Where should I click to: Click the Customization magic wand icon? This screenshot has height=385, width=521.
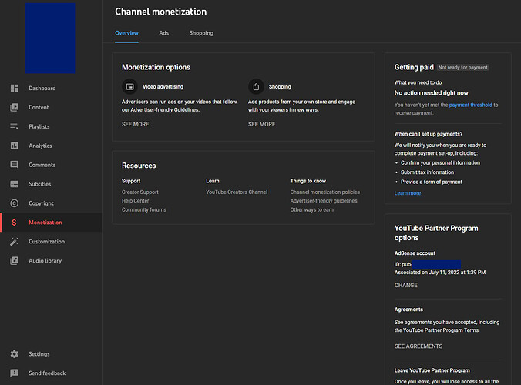click(x=15, y=242)
